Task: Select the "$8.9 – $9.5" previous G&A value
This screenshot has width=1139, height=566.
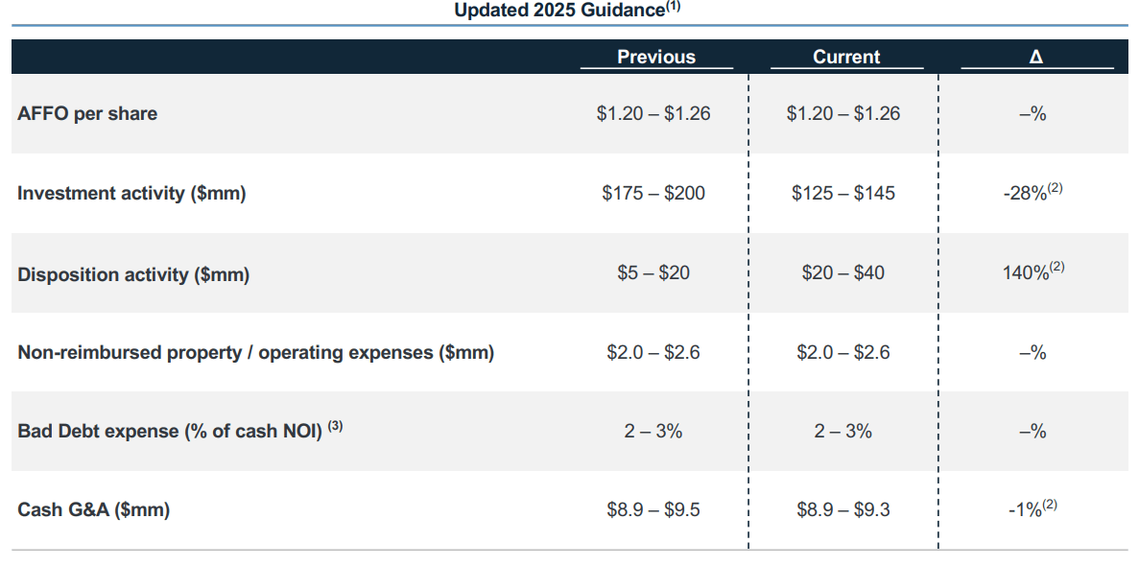Action: [653, 509]
